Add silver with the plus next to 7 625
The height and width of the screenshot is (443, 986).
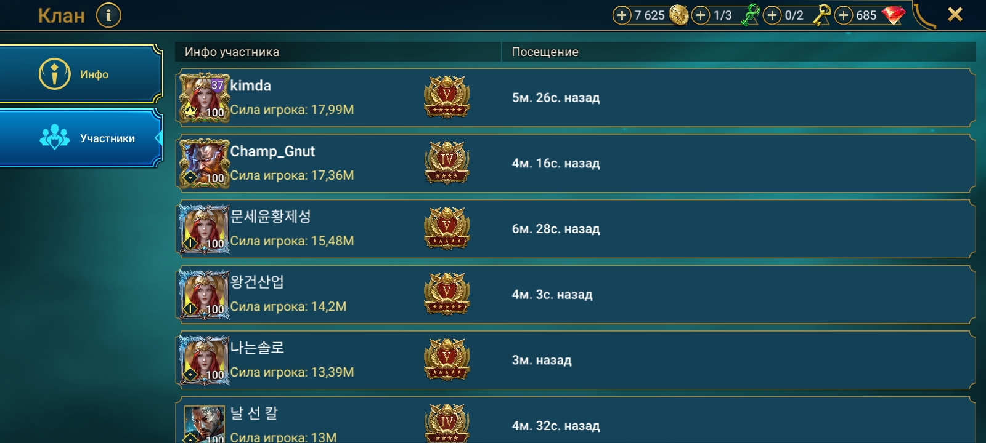coord(622,15)
